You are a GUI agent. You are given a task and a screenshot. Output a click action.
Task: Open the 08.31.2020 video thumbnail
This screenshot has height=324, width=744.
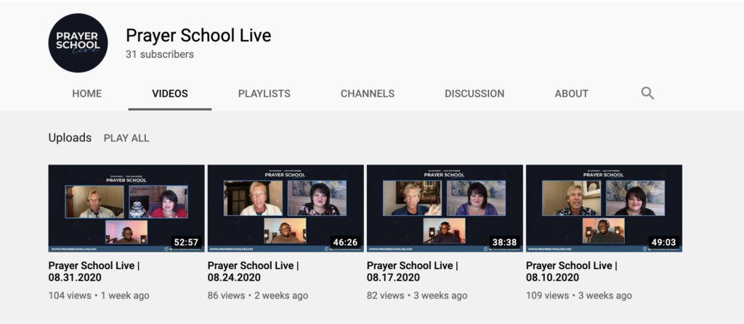click(x=126, y=209)
